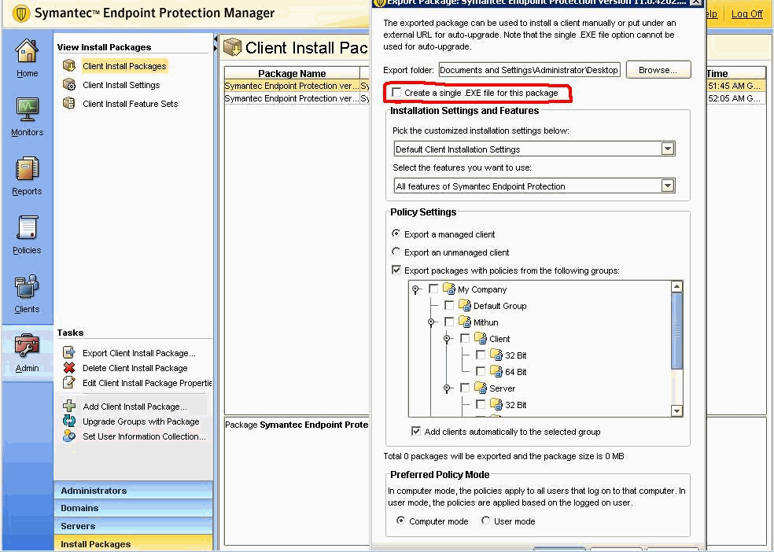Check the My Company group checkbox
Image resolution: width=774 pixels, height=552 pixels.
[433, 289]
